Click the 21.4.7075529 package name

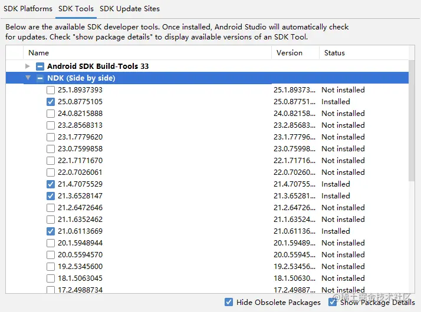[80, 184]
